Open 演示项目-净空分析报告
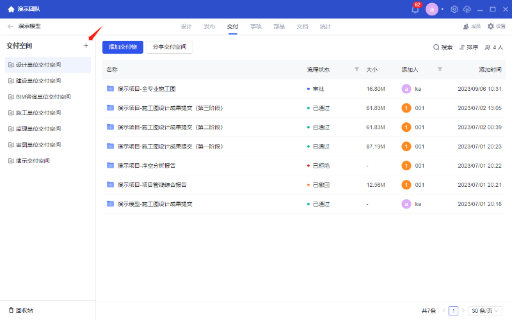Image resolution: width=512 pixels, height=320 pixels. [x=147, y=166]
